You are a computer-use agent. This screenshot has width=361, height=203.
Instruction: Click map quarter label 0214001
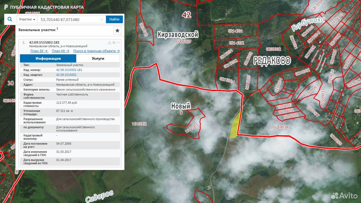pos(236,31)
